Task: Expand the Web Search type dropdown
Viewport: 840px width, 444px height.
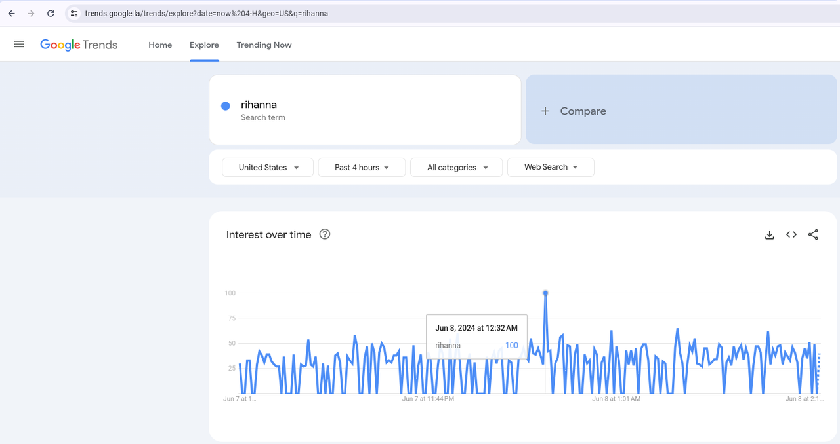Action: tap(551, 167)
